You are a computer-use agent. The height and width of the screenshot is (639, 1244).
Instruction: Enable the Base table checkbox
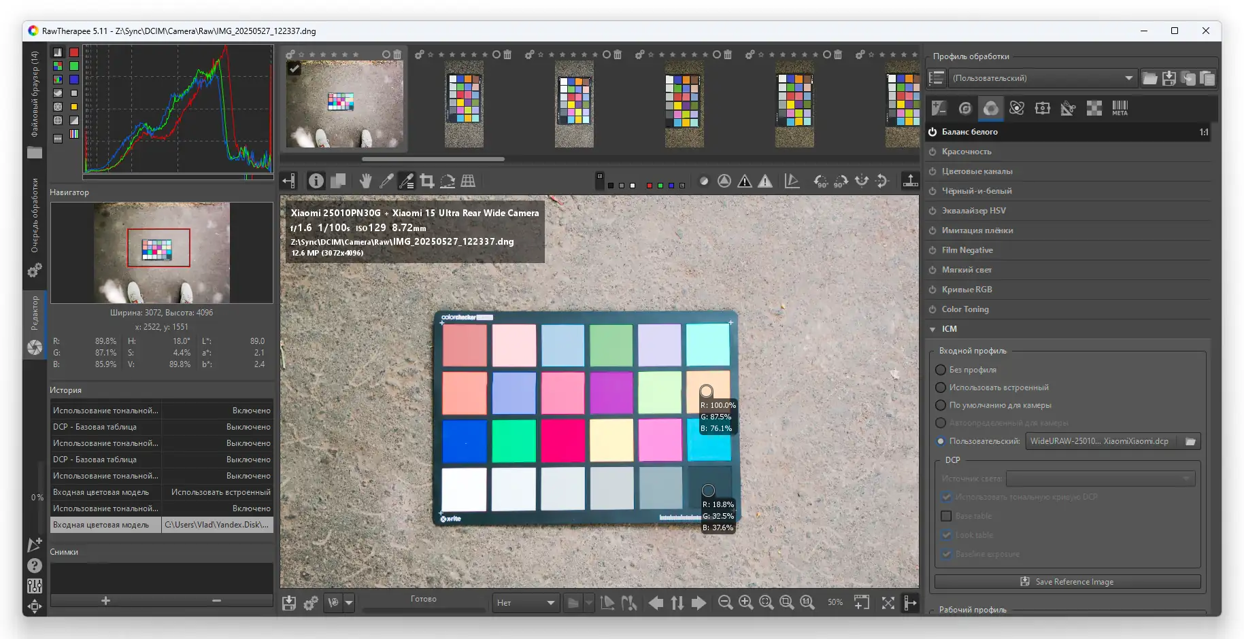946,516
